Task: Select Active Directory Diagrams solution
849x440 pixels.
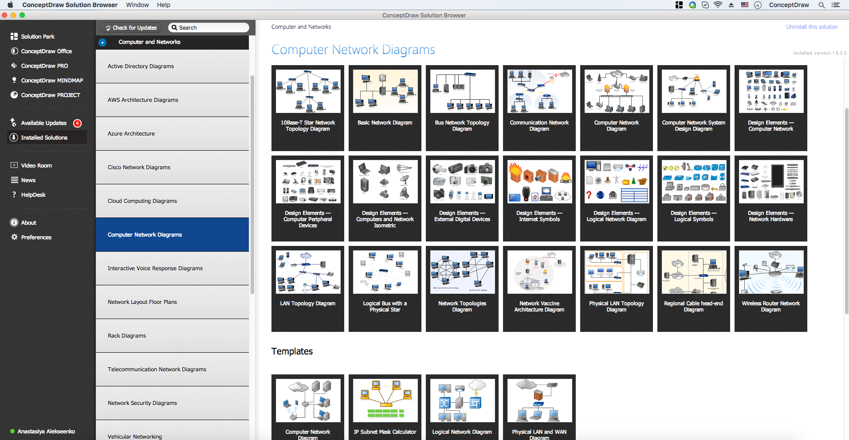Action: click(x=172, y=66)
